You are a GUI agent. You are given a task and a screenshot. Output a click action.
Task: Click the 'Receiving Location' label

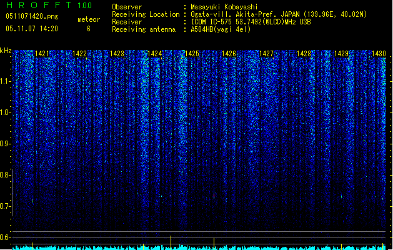coord(146,14)
